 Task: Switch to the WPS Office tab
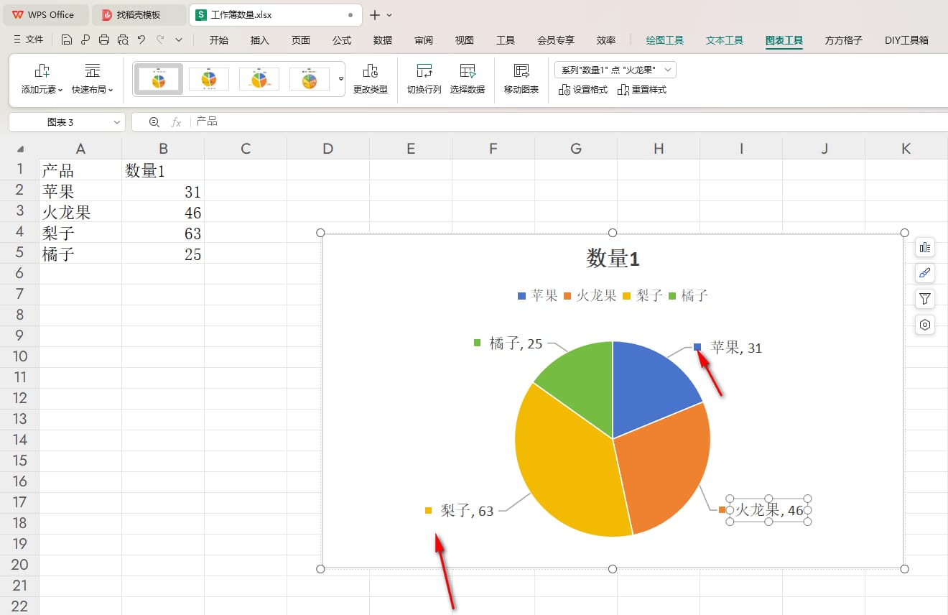click(45, 14)
